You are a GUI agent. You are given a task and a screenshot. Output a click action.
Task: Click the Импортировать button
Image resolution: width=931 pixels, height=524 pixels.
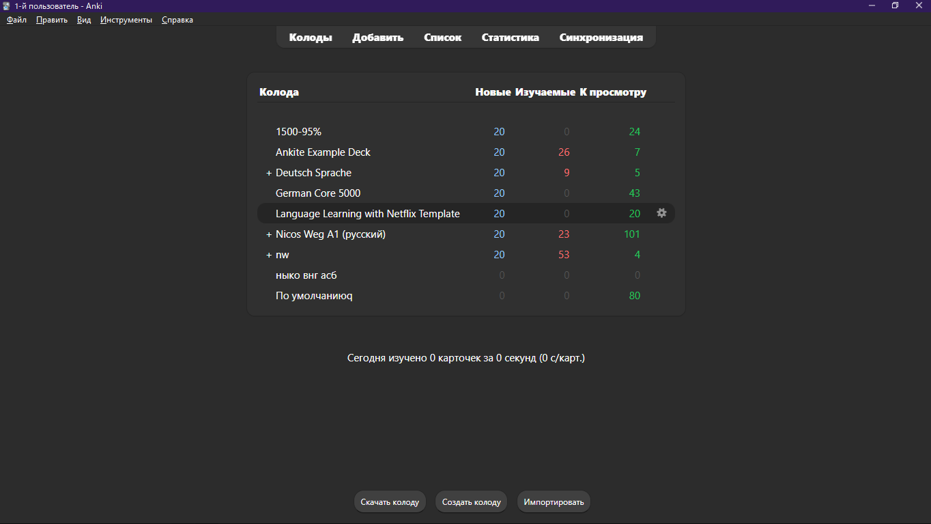[x=554, y=501]
